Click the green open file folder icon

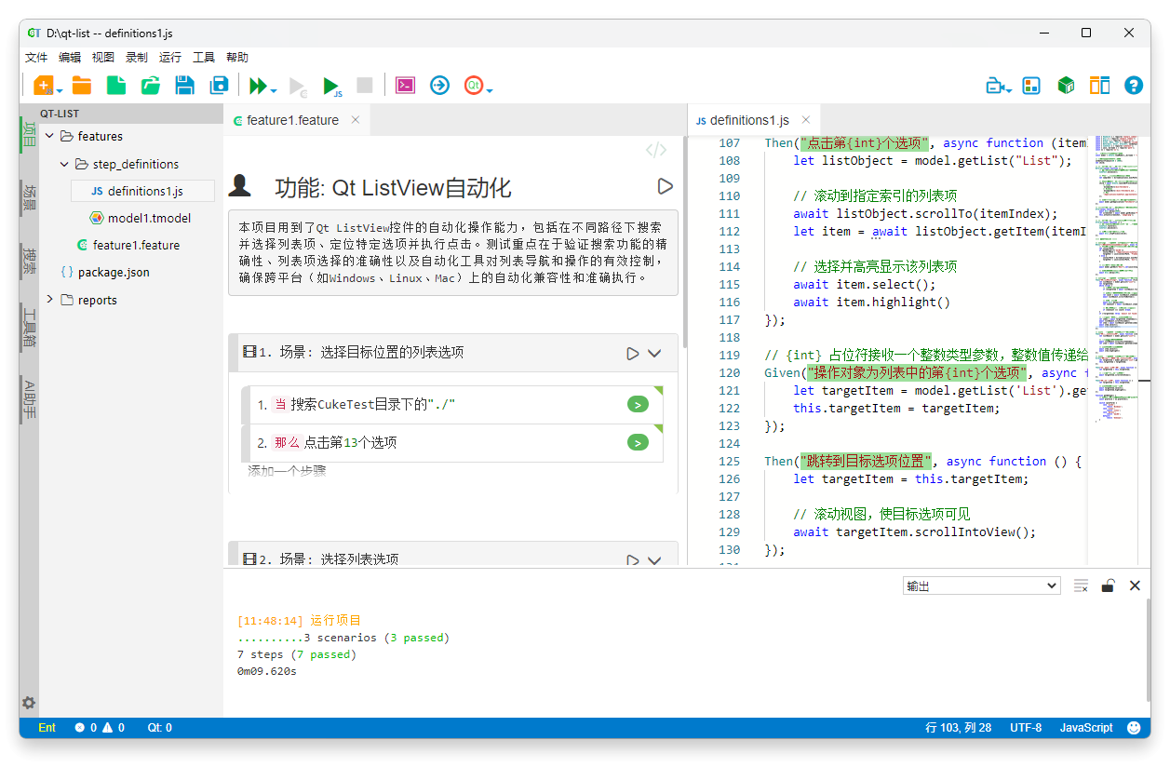point(150,86)
